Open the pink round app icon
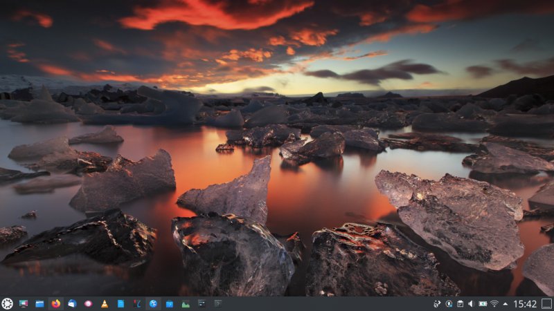The width and height of the screenshot is (554, 311). 89,303
